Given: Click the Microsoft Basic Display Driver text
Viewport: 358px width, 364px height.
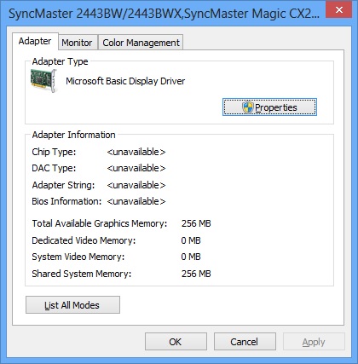Looking at the screenshot, I should (125, 81).
